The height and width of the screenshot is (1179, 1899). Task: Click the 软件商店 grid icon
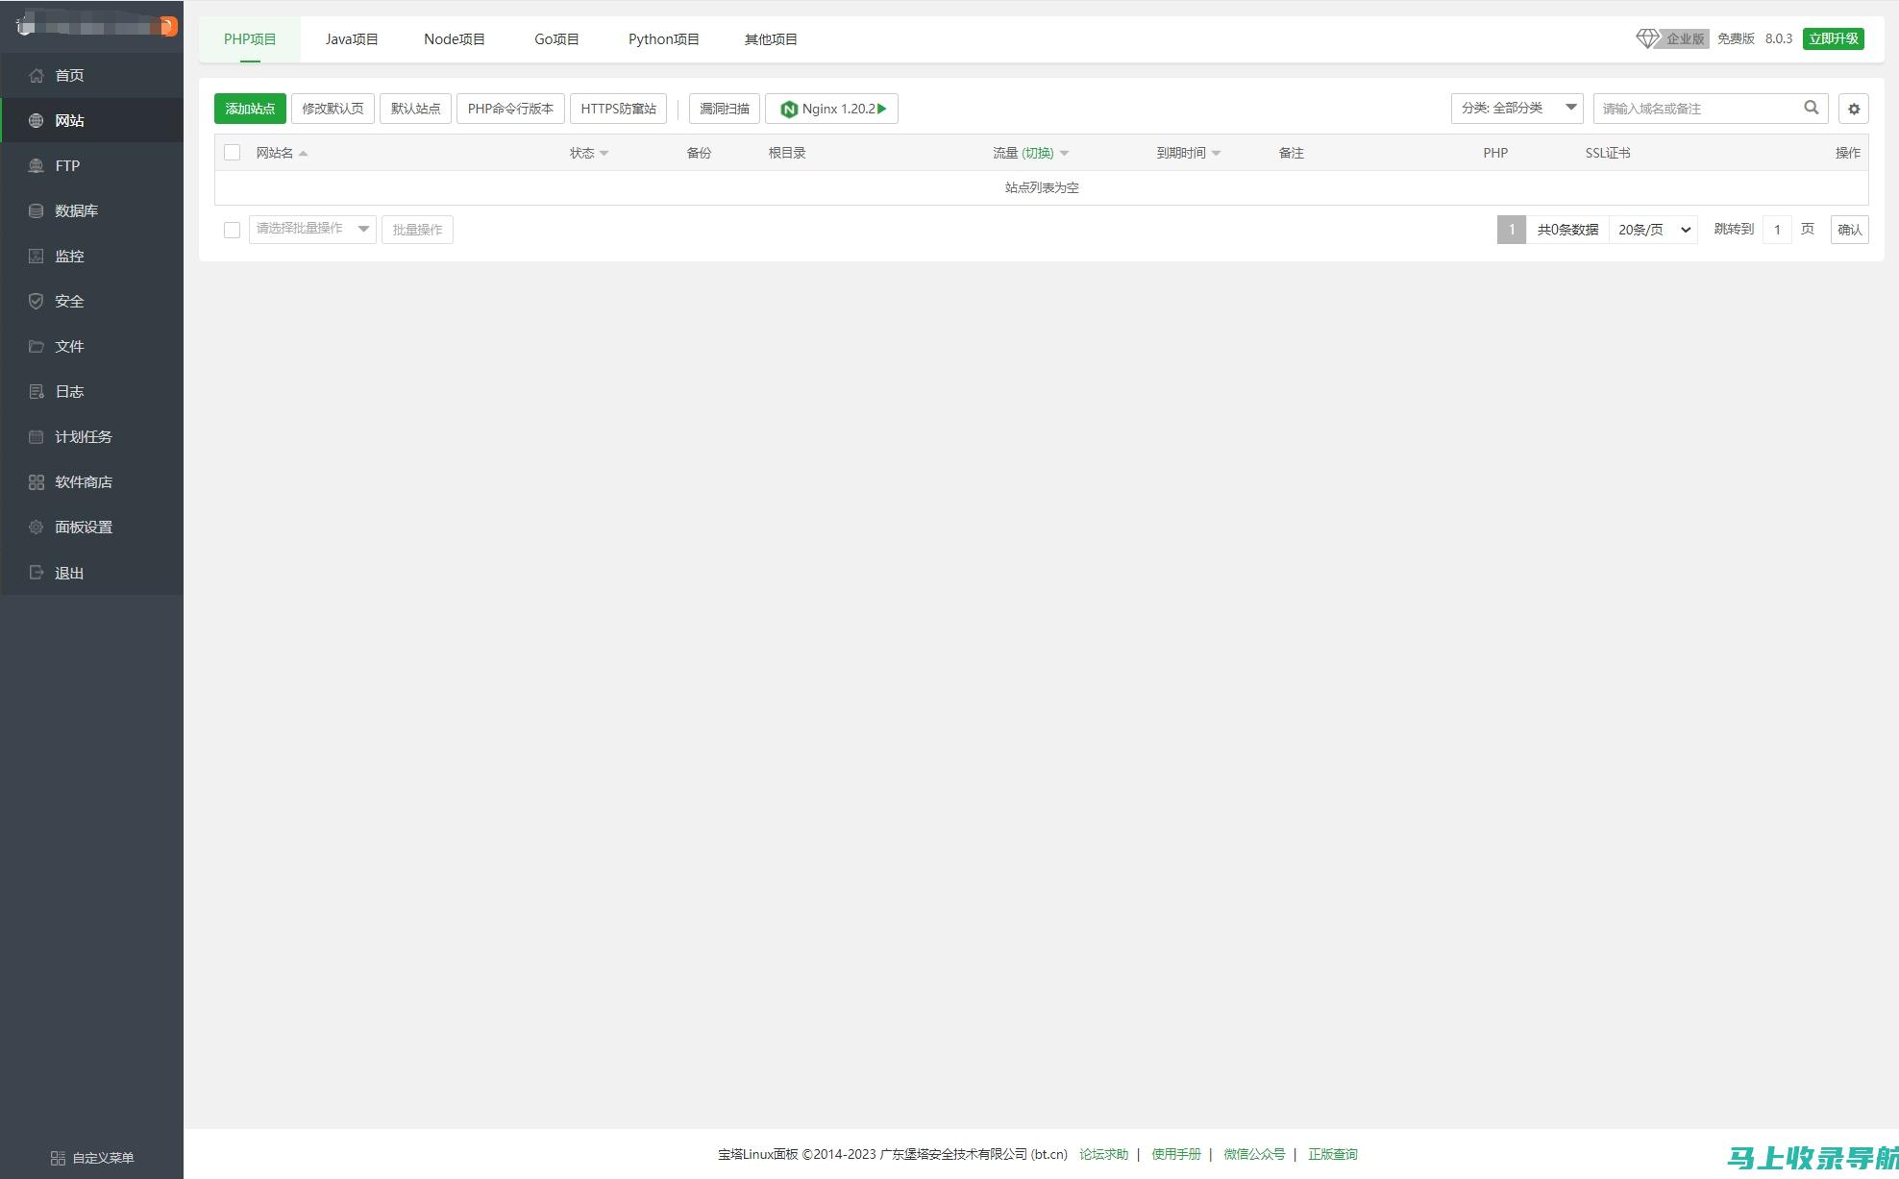click(36, 481)
